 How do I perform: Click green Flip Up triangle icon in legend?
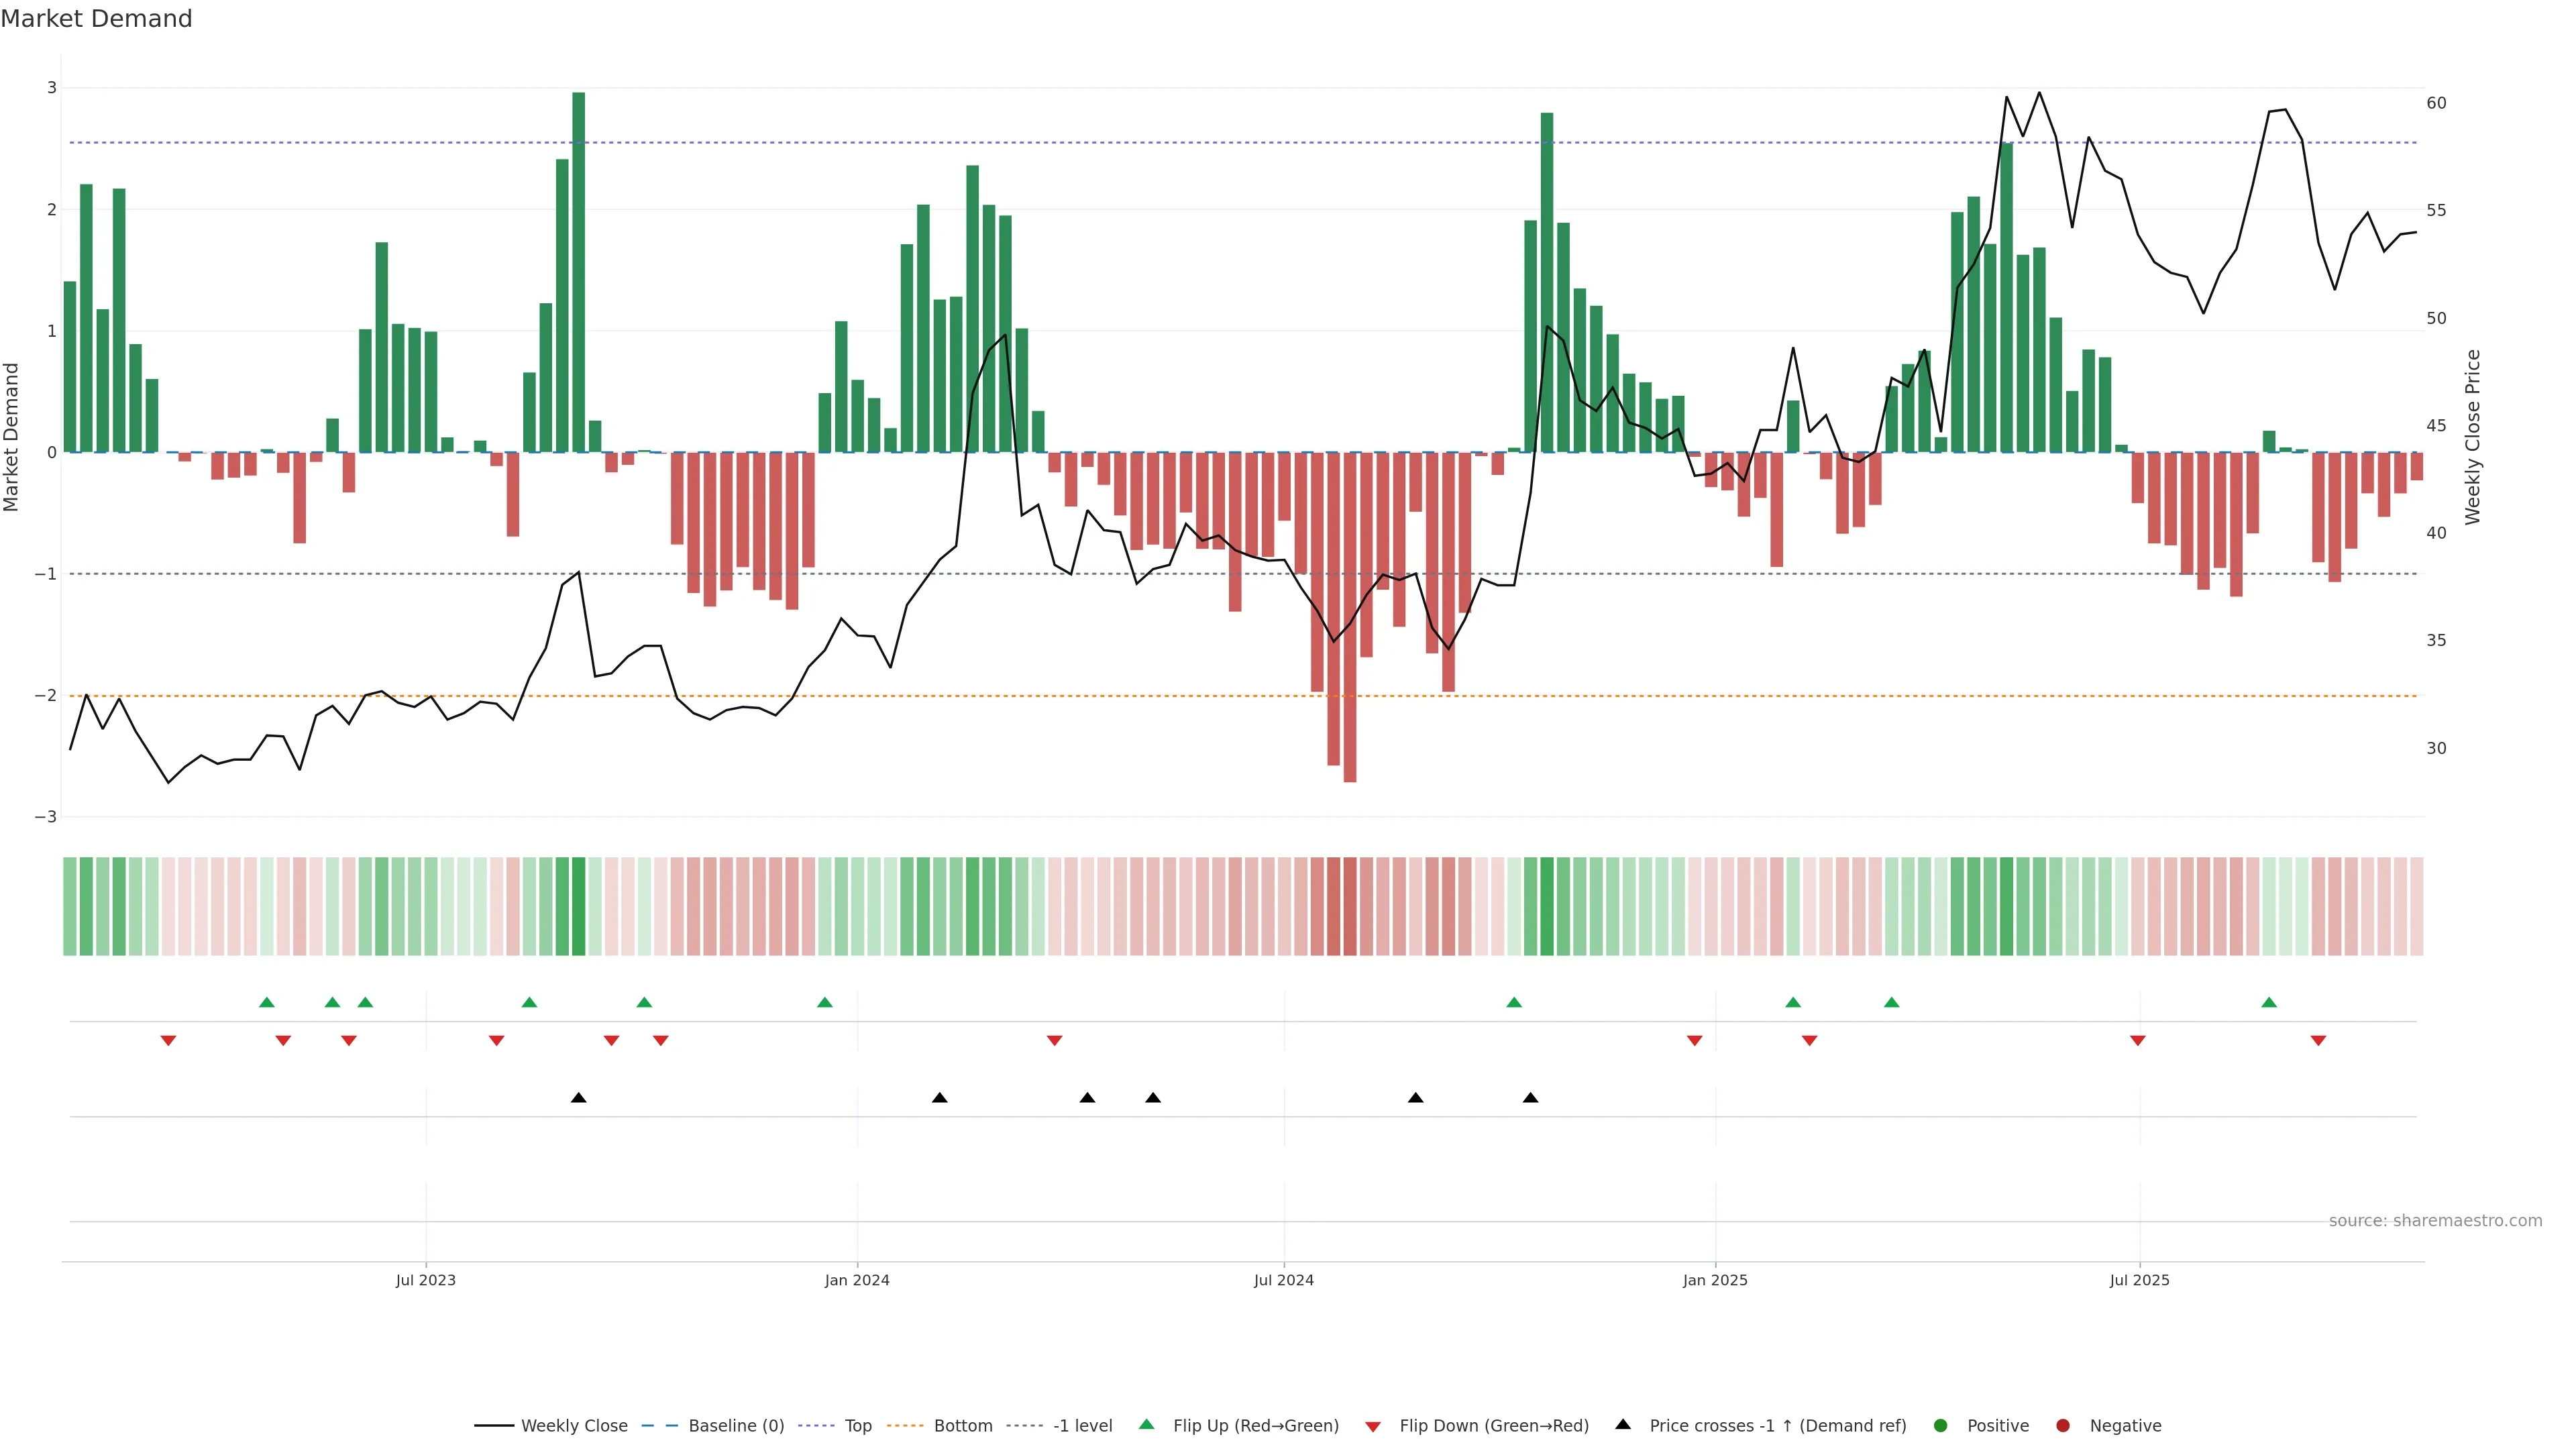point(1147,1425)
